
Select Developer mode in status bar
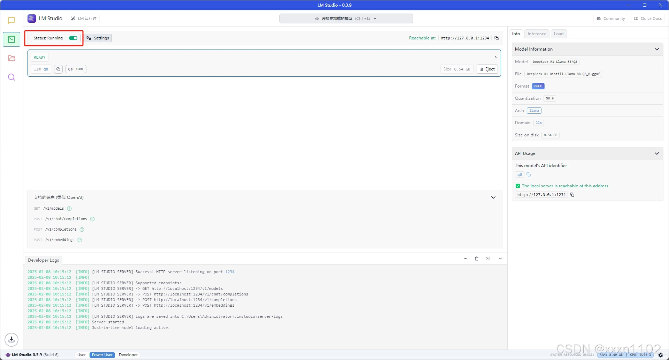tap(128, 355)
